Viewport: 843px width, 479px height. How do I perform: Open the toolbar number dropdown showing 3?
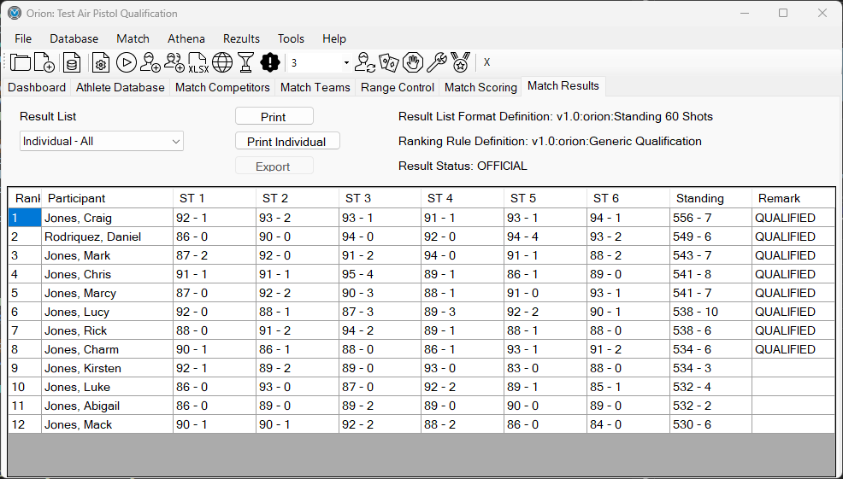346,63
